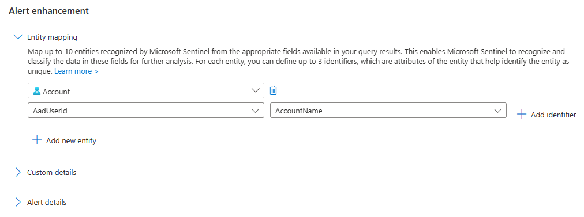Click the chevron arrow in the AccountName dropdown
584x217 pixels.
497,111
